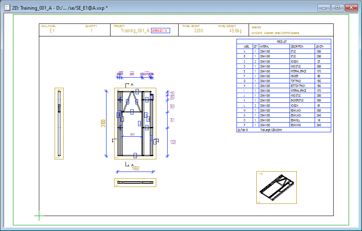The height and width of the screenshot is (231, 362).
Task: Click the SCREW QTY red label box
Action: click(160, 31)
